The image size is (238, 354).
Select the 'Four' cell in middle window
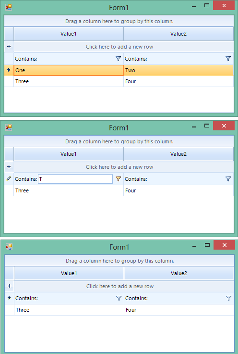(x=178, y=190)
